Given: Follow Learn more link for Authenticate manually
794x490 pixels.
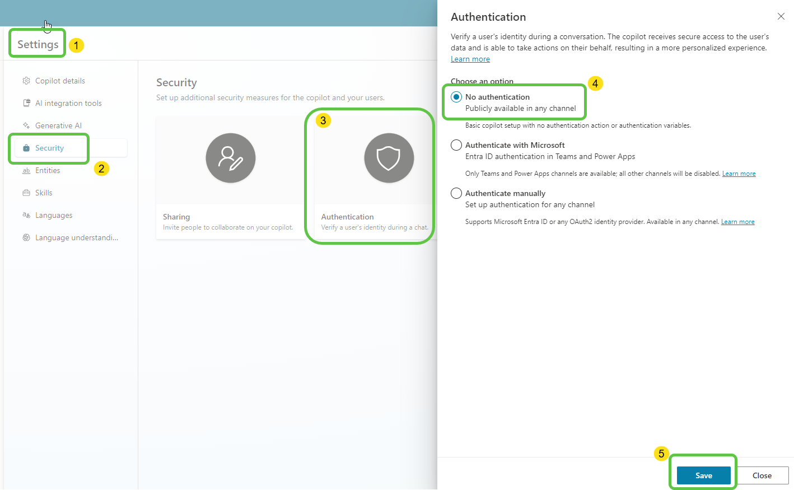Looking at the screenshot, I should tap(737, 222).
